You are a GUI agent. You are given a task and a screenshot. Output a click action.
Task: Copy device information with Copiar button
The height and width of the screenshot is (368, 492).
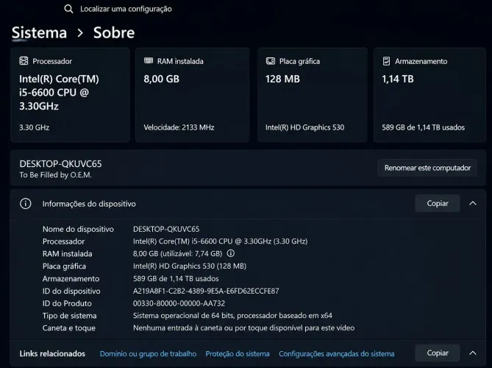tap(438, 203)
